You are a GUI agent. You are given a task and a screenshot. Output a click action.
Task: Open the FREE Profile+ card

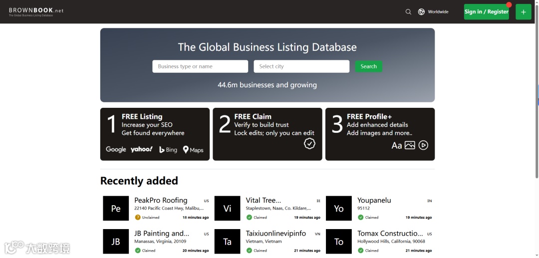click(380, 134)
